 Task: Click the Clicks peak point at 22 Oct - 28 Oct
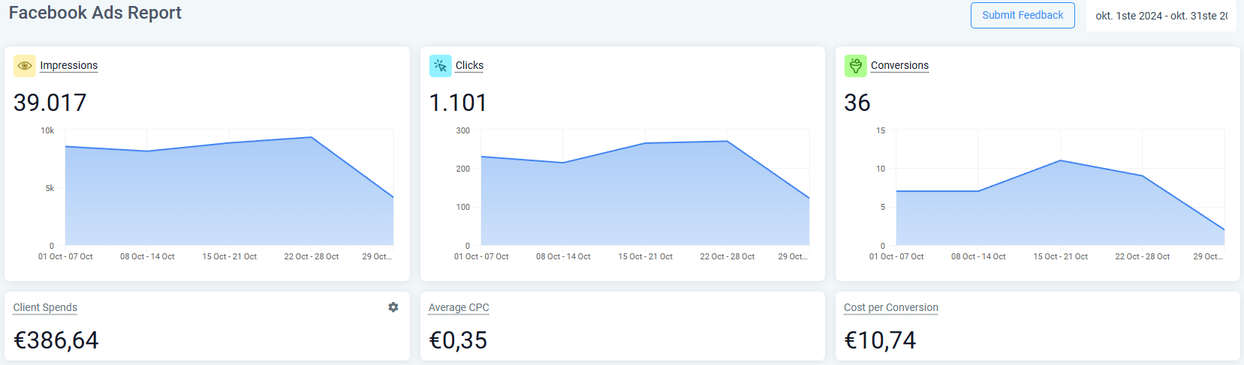point(727,141)
